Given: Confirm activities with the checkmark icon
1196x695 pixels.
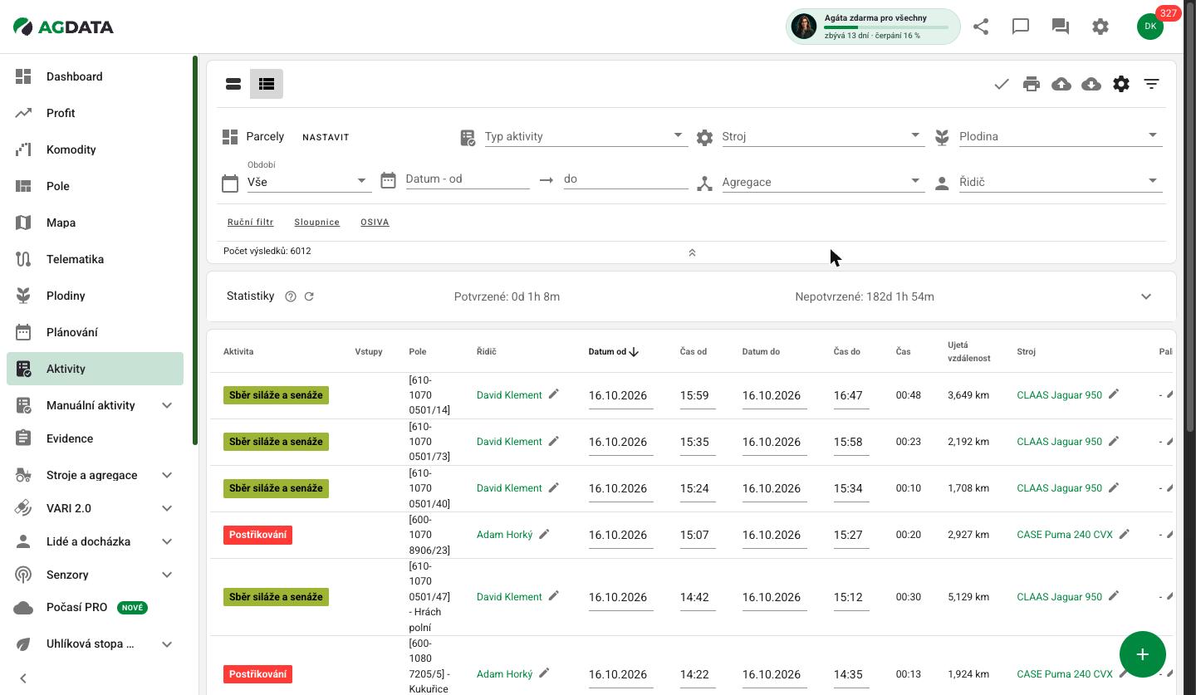Looking at the screenshot, I should [x=1002, y=84].
